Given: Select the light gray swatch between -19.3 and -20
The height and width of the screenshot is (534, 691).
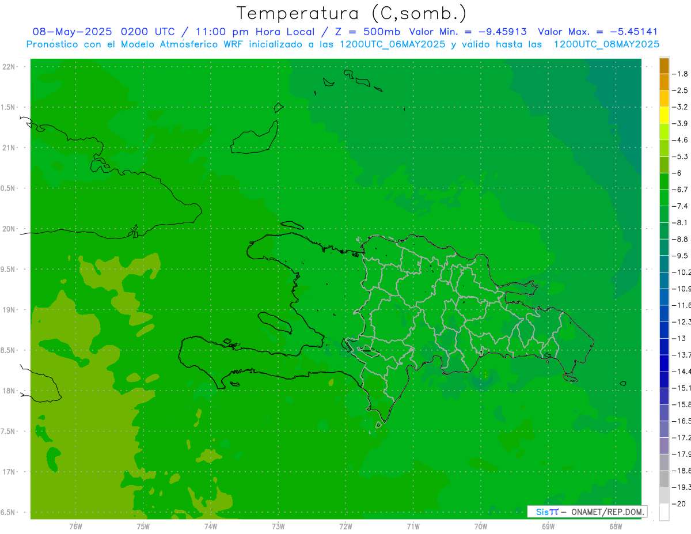Looking at the screenshot, I should click(664, 495).
